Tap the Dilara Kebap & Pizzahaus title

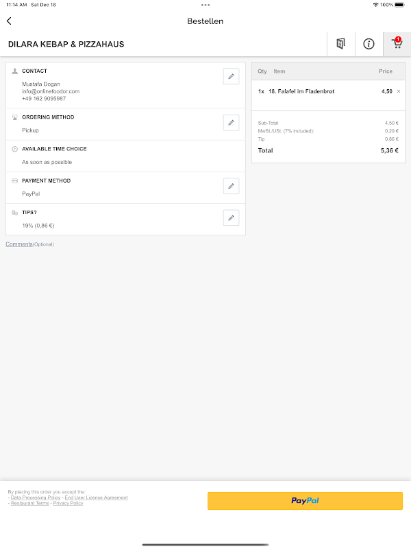coord(66,45)
